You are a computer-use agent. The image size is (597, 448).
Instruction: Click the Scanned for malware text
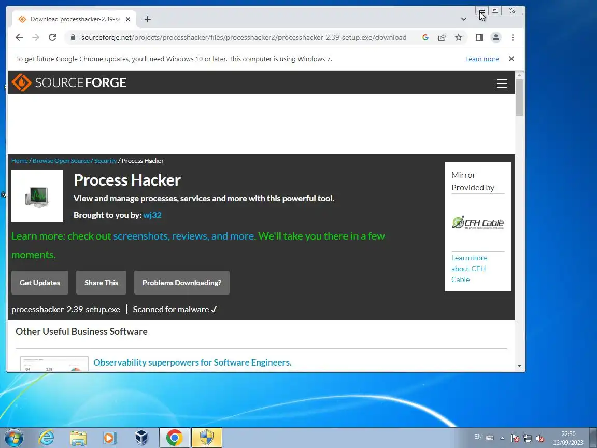pos(171,310)
